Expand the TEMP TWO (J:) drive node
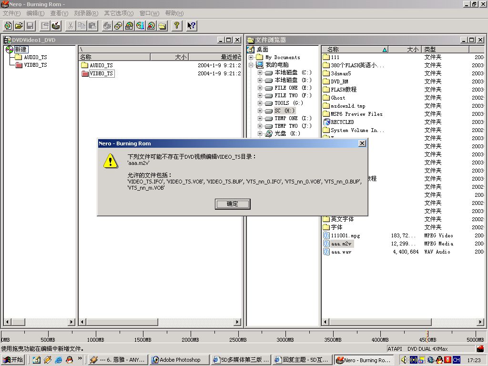This screenshot has height=366, width=488. pyautogui.click(x=260, y=126)
